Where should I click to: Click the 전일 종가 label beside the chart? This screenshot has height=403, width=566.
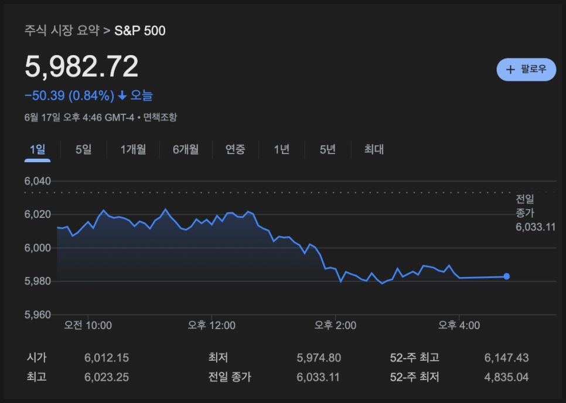[525, 206]
